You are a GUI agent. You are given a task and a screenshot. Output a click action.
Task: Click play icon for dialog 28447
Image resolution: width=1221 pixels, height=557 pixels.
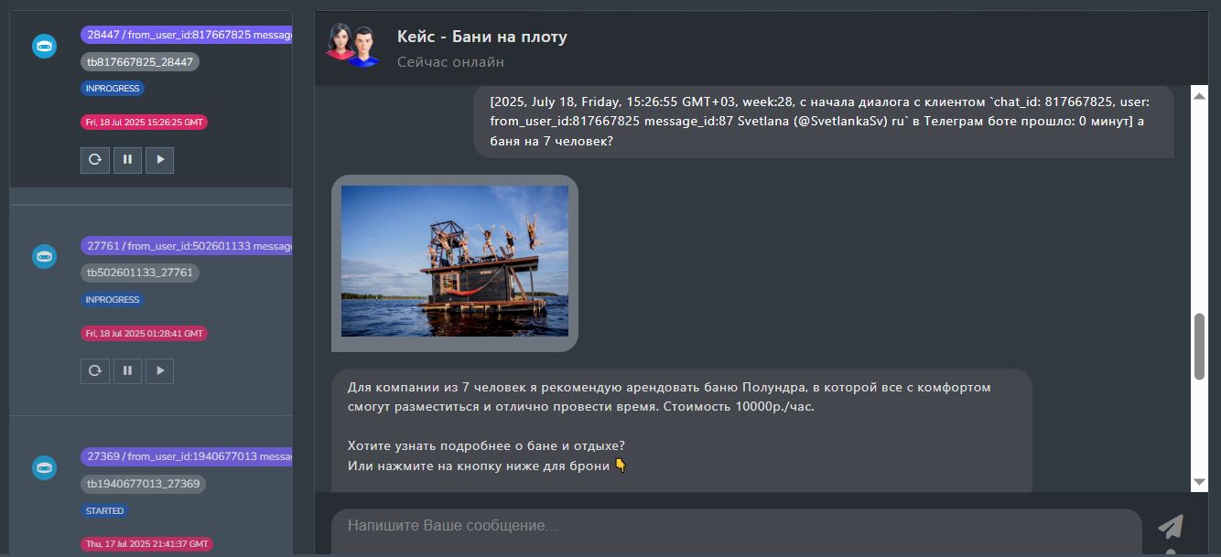click(x=160, y=160)
